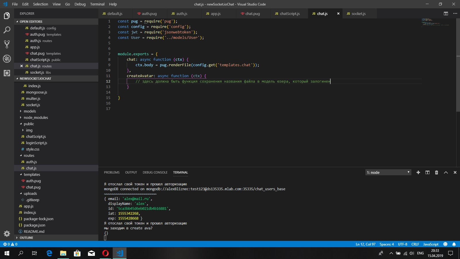Close chat.js in Open Editors list

tap(22, 66)
